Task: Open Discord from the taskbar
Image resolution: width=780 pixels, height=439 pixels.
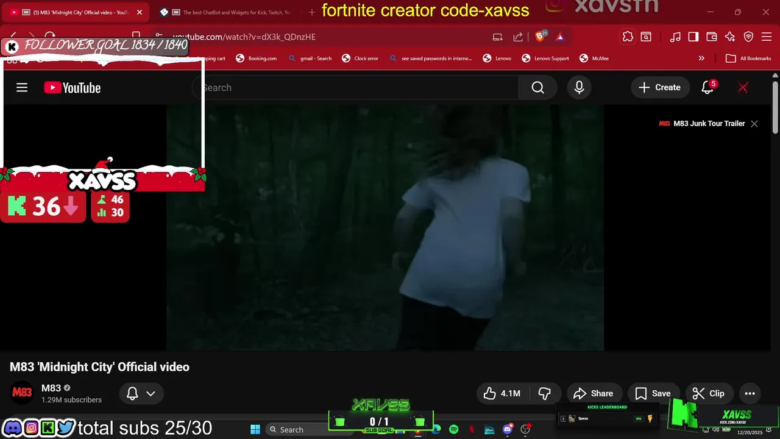Action: point(507,429)
